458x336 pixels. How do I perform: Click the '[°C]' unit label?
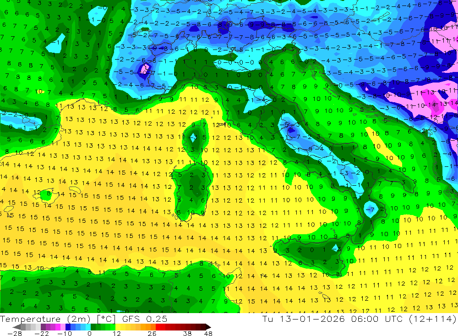click(x=106, y=319)
